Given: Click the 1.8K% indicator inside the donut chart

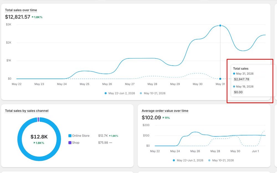Looking at the screenshot, I should (39, 143).
